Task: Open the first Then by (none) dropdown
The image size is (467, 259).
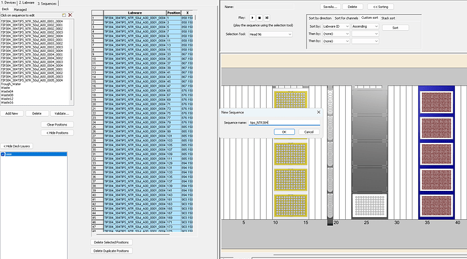Action: [336, 34]
